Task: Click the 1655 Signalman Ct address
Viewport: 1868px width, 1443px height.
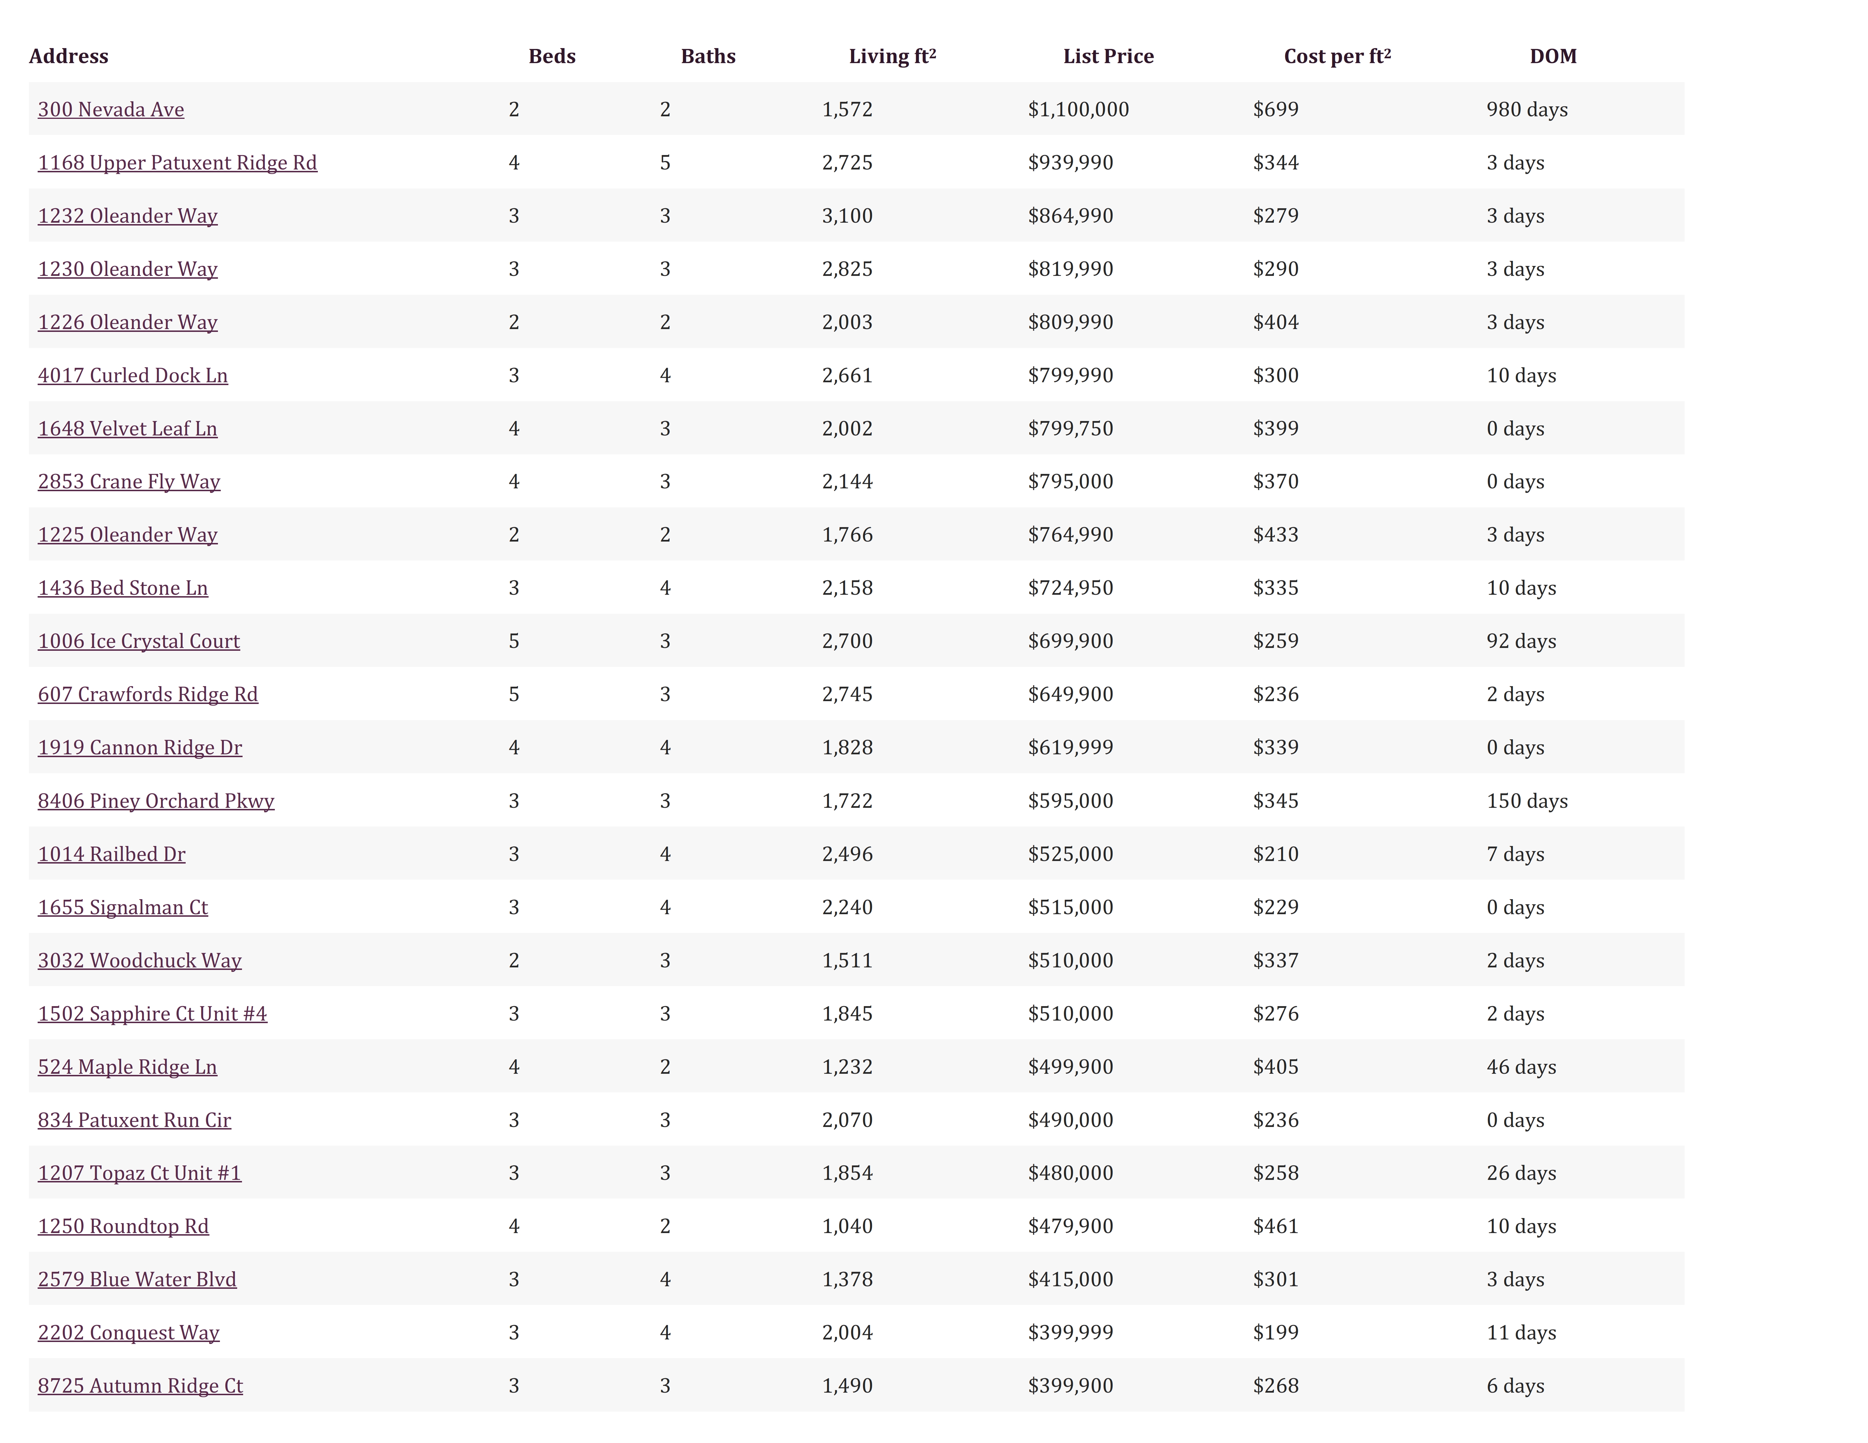Action: (123, 907)
